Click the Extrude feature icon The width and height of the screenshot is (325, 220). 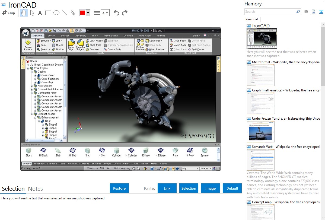[38, 41]
